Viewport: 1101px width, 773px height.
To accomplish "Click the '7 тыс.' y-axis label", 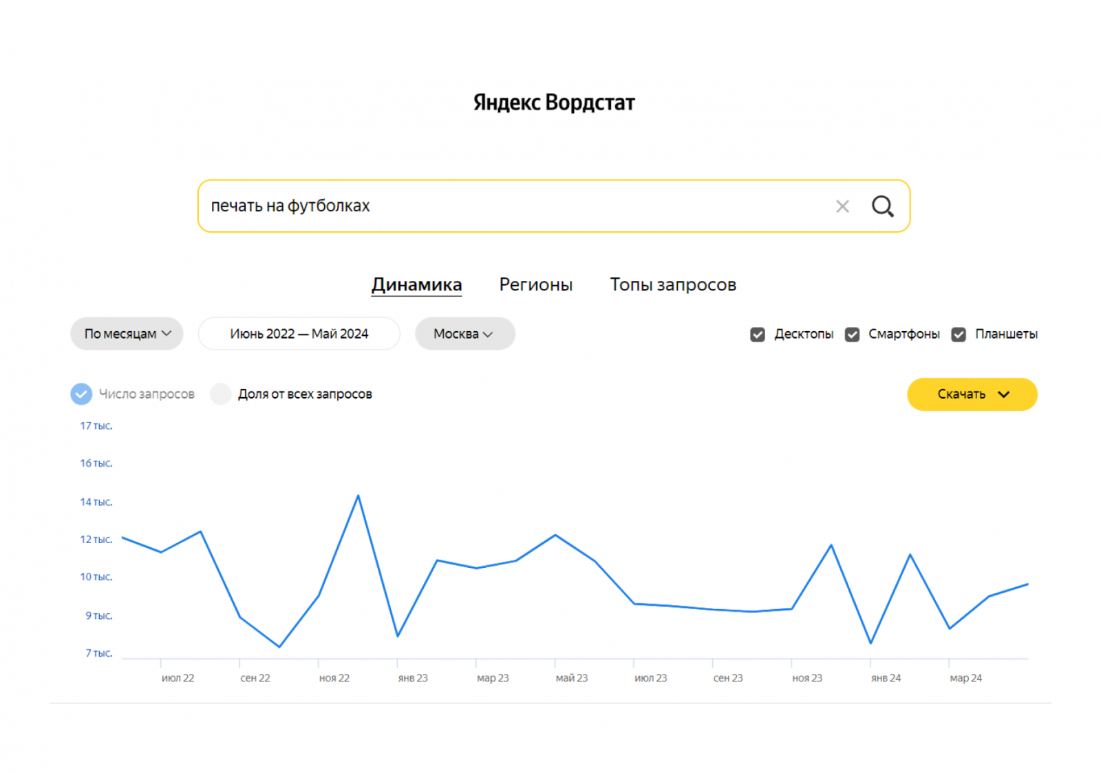I will (x=98, y=653).
